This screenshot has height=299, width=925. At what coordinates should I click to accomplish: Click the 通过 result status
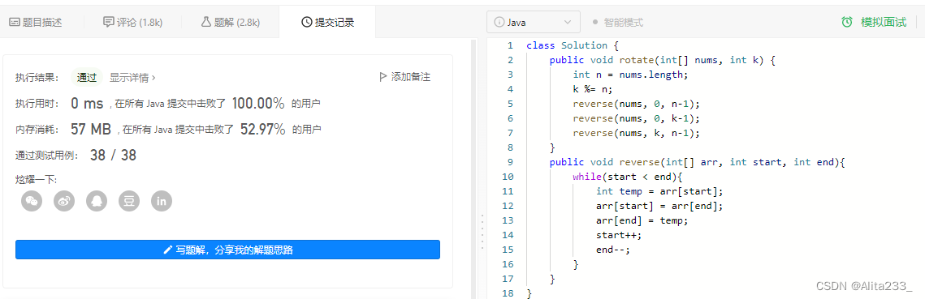[86, 77]
